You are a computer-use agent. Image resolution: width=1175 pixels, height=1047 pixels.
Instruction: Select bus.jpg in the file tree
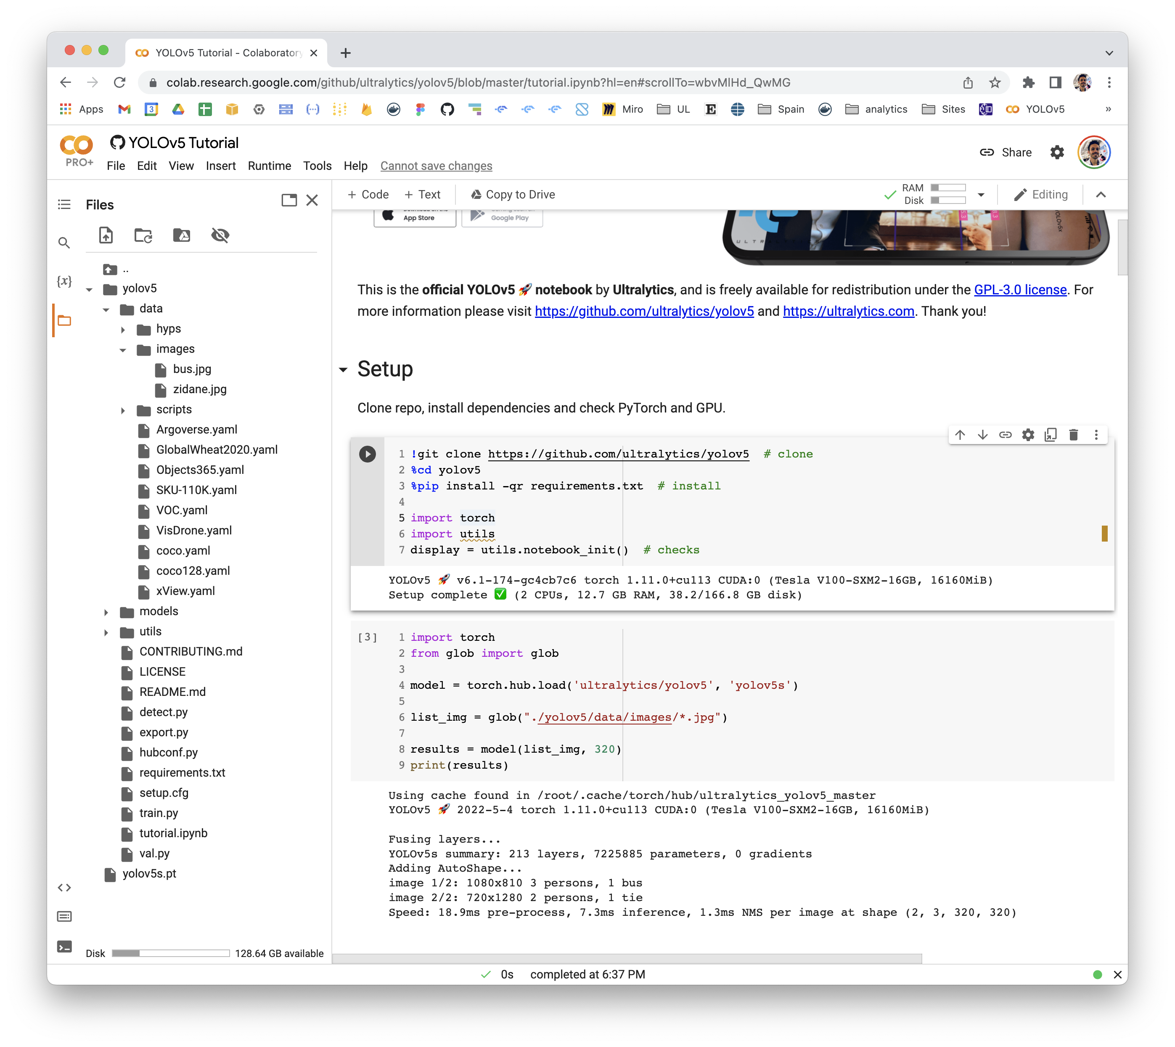click(192, 369)
